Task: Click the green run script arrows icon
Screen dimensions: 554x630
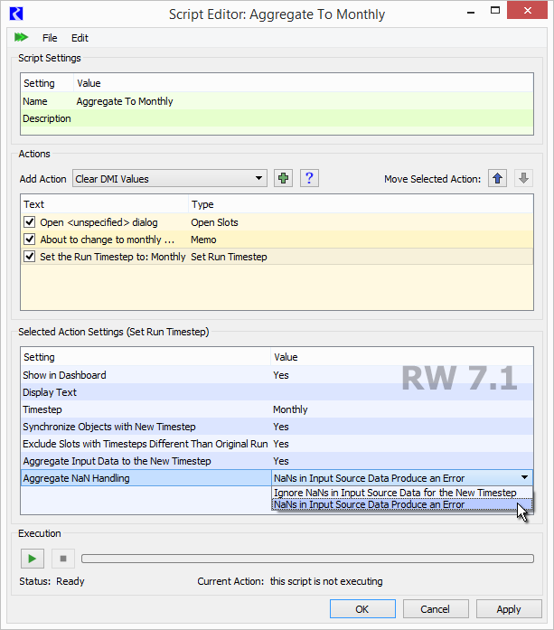Action: coord(21,37)
